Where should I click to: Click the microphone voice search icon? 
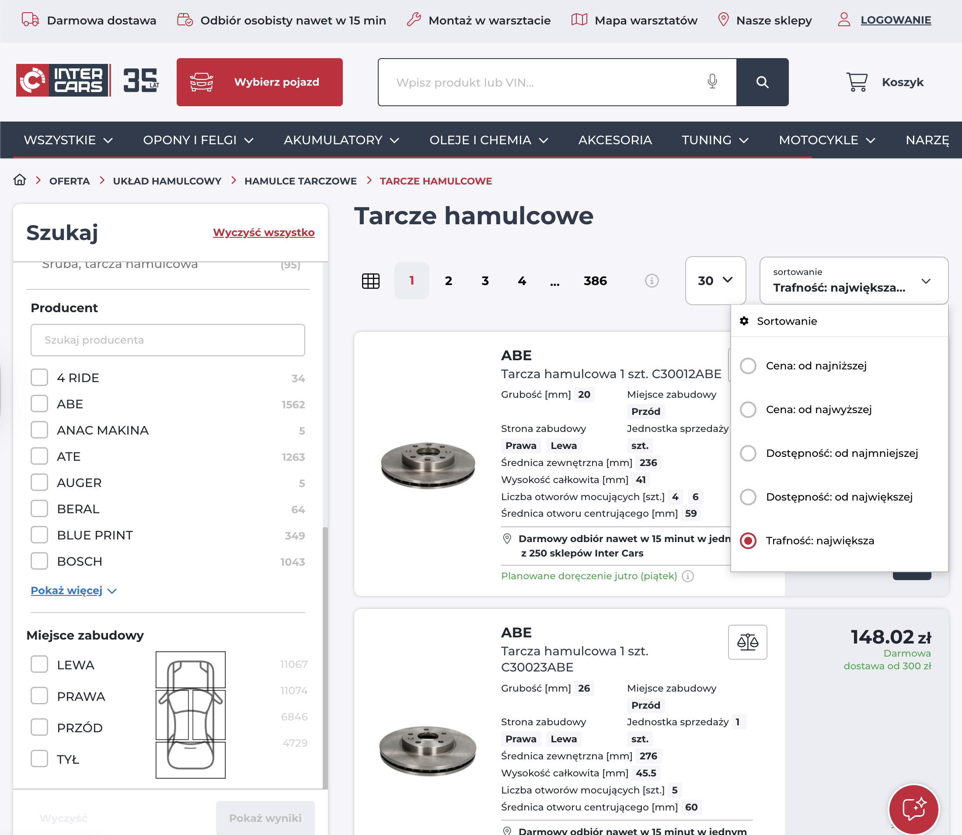coord(712,82)
